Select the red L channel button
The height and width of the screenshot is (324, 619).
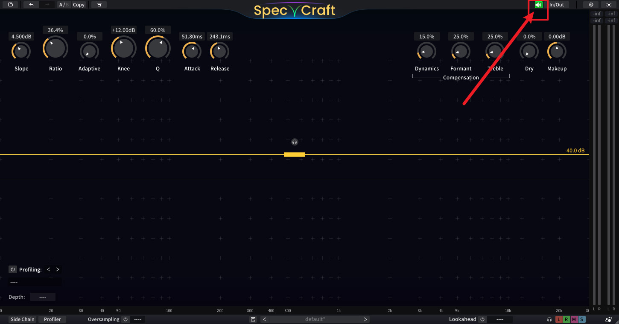tap(559, 319)
